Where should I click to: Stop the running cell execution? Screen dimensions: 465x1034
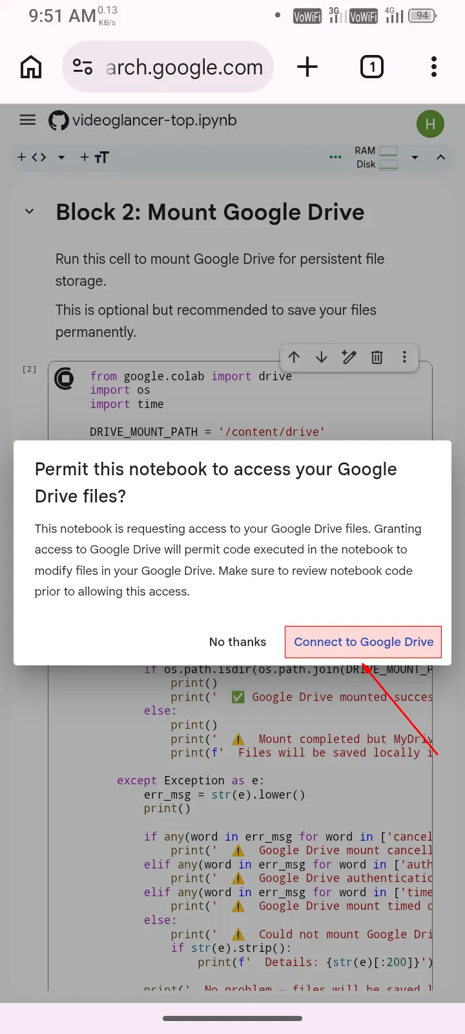point(65,378)
